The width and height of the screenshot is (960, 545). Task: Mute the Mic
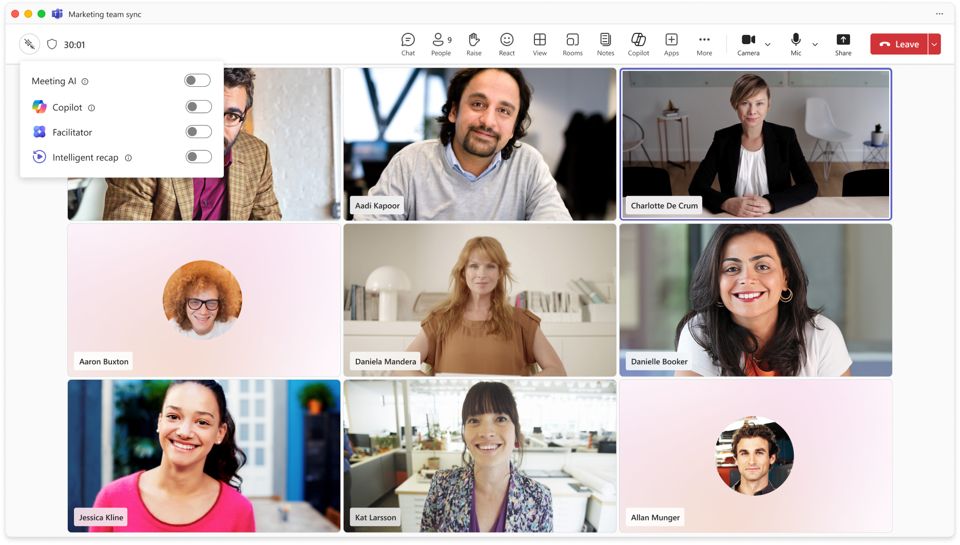796,44
